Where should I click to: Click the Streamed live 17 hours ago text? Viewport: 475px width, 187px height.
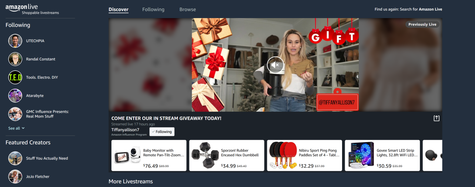(133, 124)
